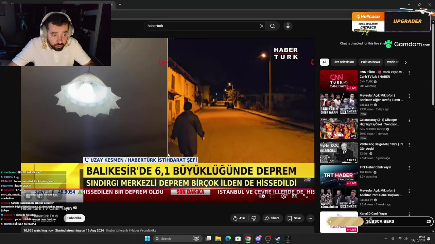Open options for Mevzular Anahtar Parti video

[409, 191]
